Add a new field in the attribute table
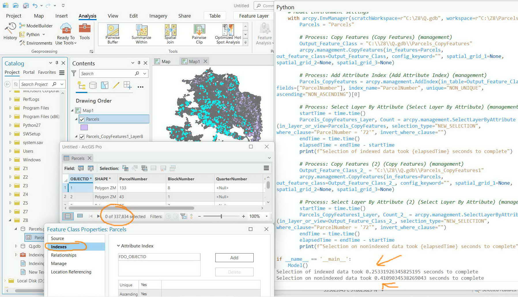 (81, 168)
